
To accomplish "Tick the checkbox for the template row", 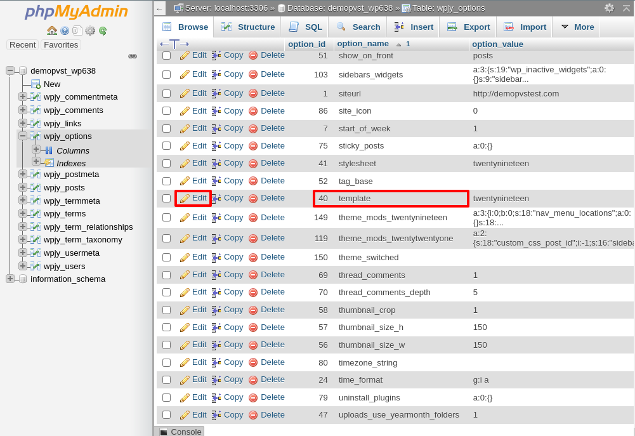I will pyautogui.click(x=166, y=198).
